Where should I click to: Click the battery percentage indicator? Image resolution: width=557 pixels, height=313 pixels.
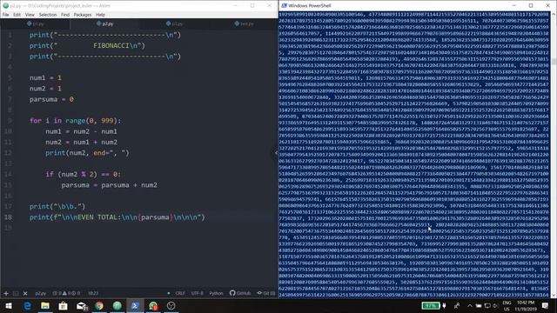(x=431, y=305)
